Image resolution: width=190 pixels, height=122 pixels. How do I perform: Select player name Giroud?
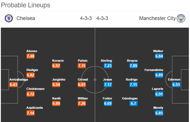tap(83, 79)
